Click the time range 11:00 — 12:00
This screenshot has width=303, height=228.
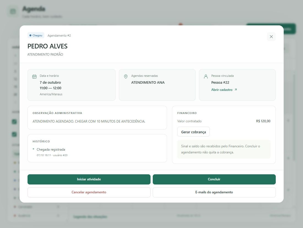pyautogui.click(x=50, y=88)
